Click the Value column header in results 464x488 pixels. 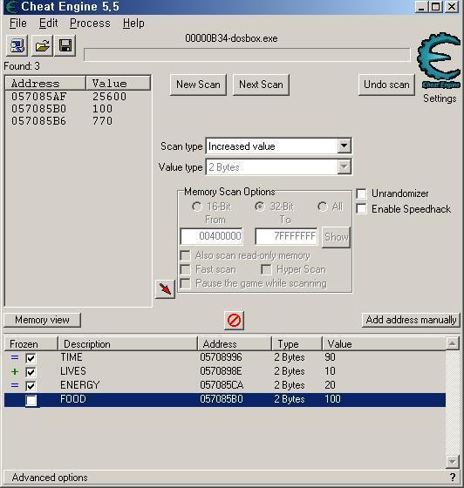pyautogui.click(x=118, y=84)
